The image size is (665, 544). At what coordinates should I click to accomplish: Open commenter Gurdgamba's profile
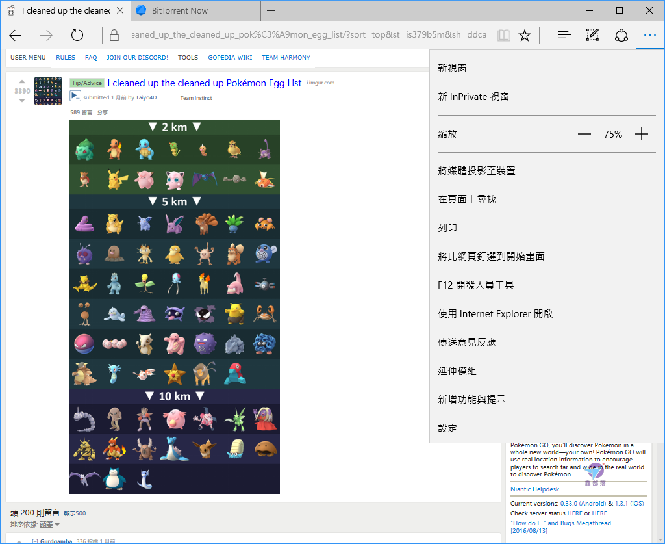click(56, 541)
